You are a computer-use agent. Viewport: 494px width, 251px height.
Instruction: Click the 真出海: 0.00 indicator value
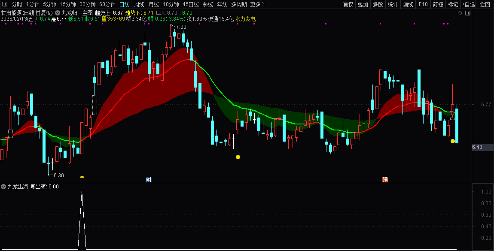point(44,187)
